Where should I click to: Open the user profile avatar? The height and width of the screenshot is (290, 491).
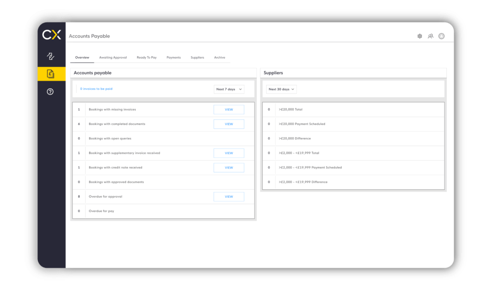(x=442, y=36)
